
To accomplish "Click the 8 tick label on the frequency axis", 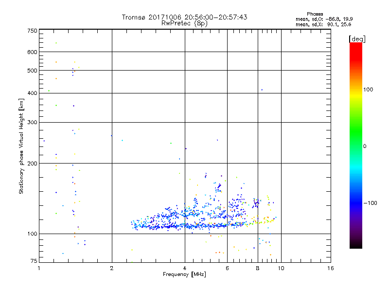I will click(x=258, y=268).
